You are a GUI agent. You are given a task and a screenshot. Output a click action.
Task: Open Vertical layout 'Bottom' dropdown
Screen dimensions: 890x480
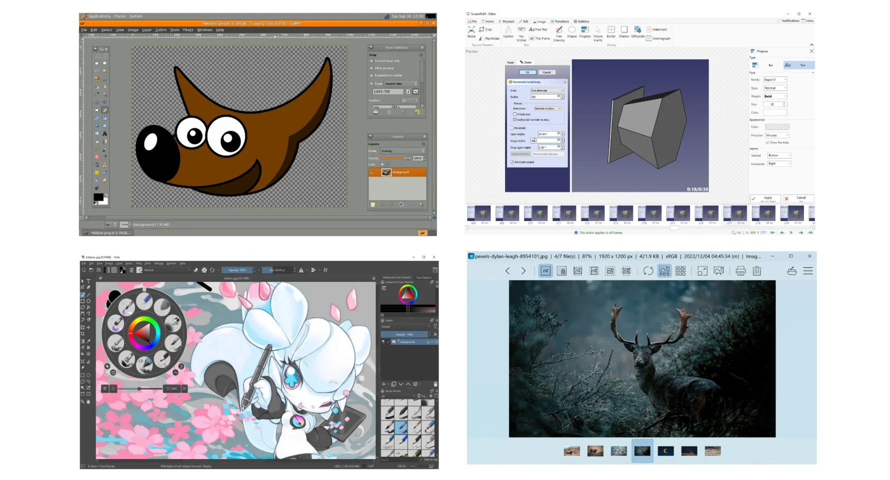coord(779,155)
